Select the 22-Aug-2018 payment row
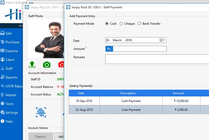Viewport: 209px width, 140px height. pyautogui.click(x=131, y=110)
